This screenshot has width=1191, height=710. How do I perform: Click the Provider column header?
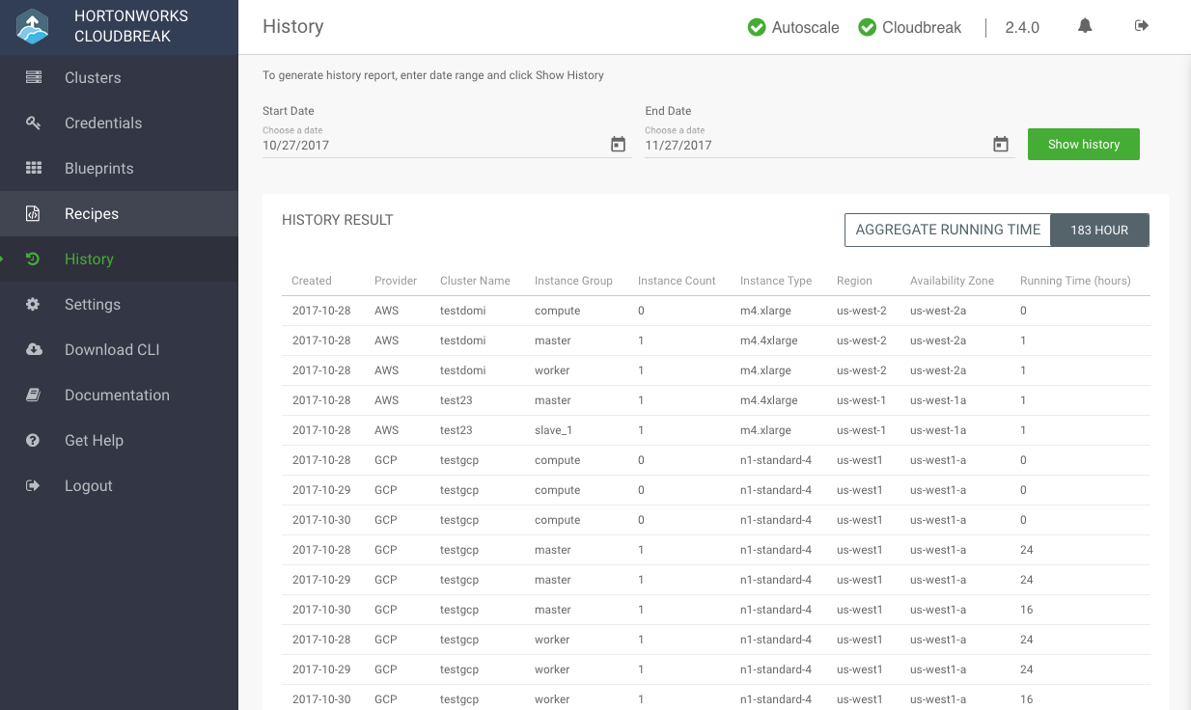pos(396,281)
